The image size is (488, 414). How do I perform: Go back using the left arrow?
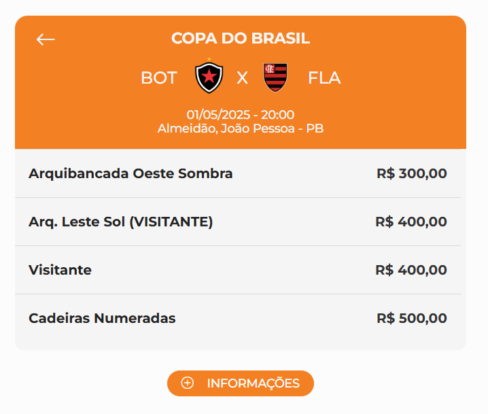(x=46, y=39)
